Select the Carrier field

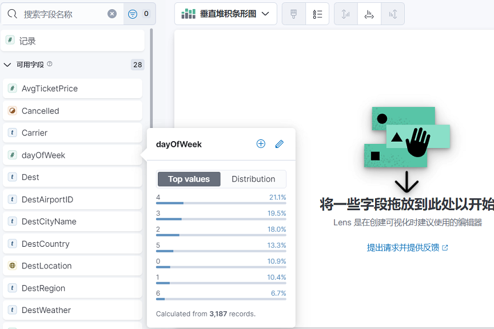[73, 133]
